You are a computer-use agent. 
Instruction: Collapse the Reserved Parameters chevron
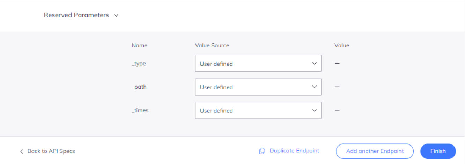[116, 16]
